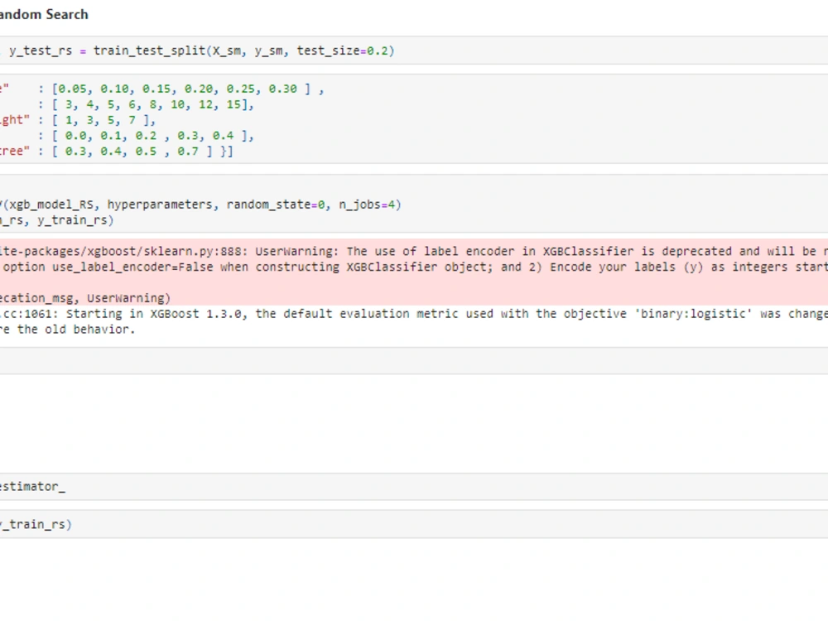828x621 pixels.
Task: Click random_state=0 in the search cell
Action: 276,205
